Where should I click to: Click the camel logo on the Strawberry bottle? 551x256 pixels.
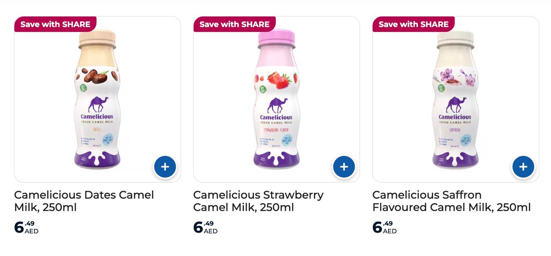(x=276, y=105)
